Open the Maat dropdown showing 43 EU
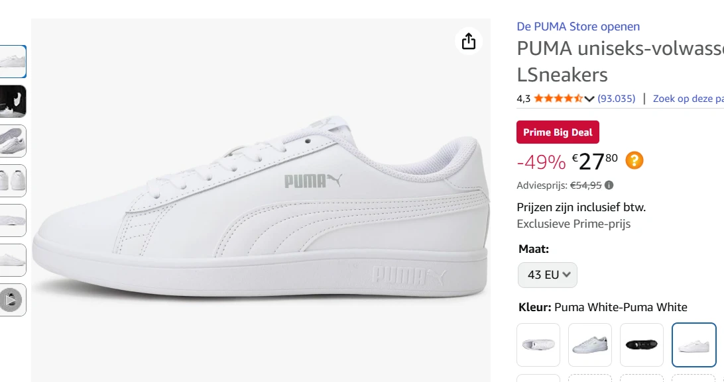Screen dimensions: 724x382 [x=547, y=274]
